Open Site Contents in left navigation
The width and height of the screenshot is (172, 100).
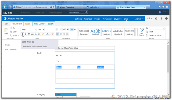point(11,49)
